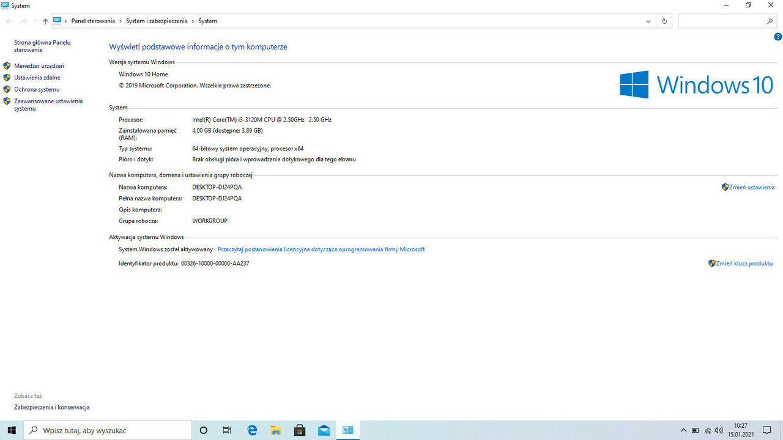Click the System window taskbar button
This screenshot has height=440, width=783.
click(348, 430)
